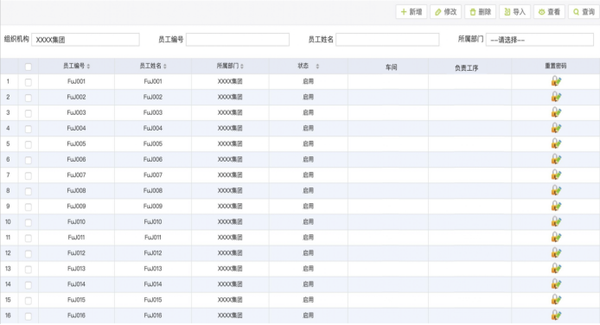
Task: Reset password for employee FuJ007
Action: click(556, 175)
